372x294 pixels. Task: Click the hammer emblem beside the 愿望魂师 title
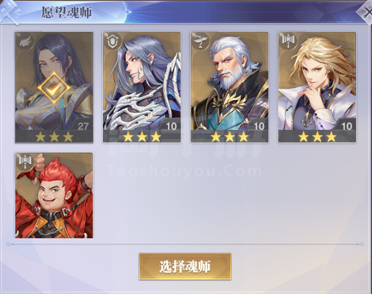(x=9, y=12)
